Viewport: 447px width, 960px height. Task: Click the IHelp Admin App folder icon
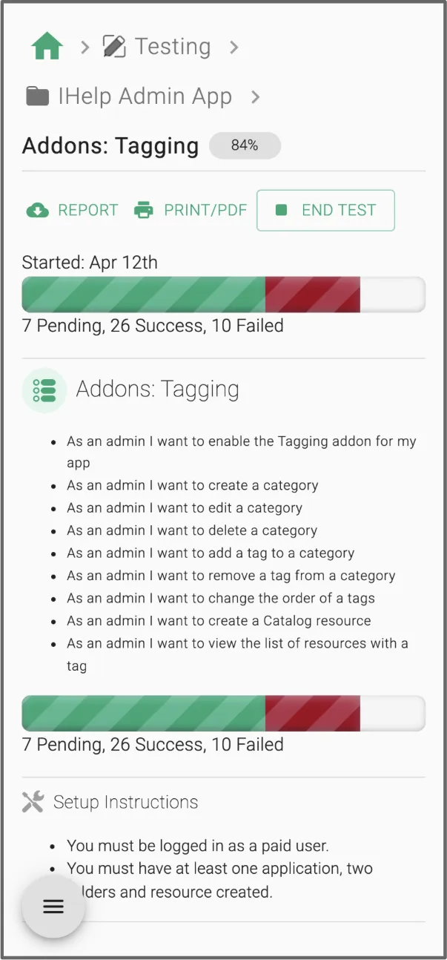[x=36, y=96]
